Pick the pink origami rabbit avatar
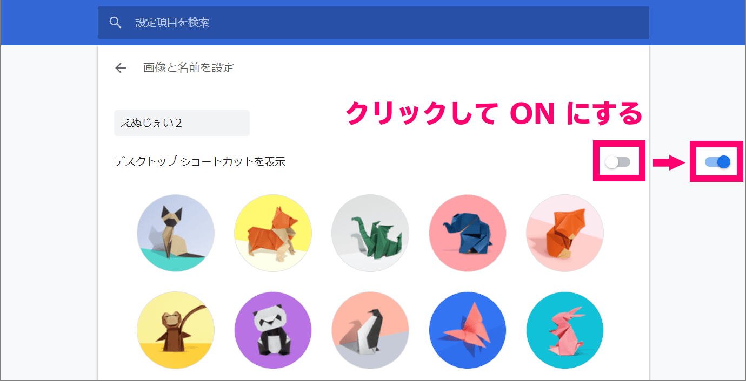 (x=565, y=330)
